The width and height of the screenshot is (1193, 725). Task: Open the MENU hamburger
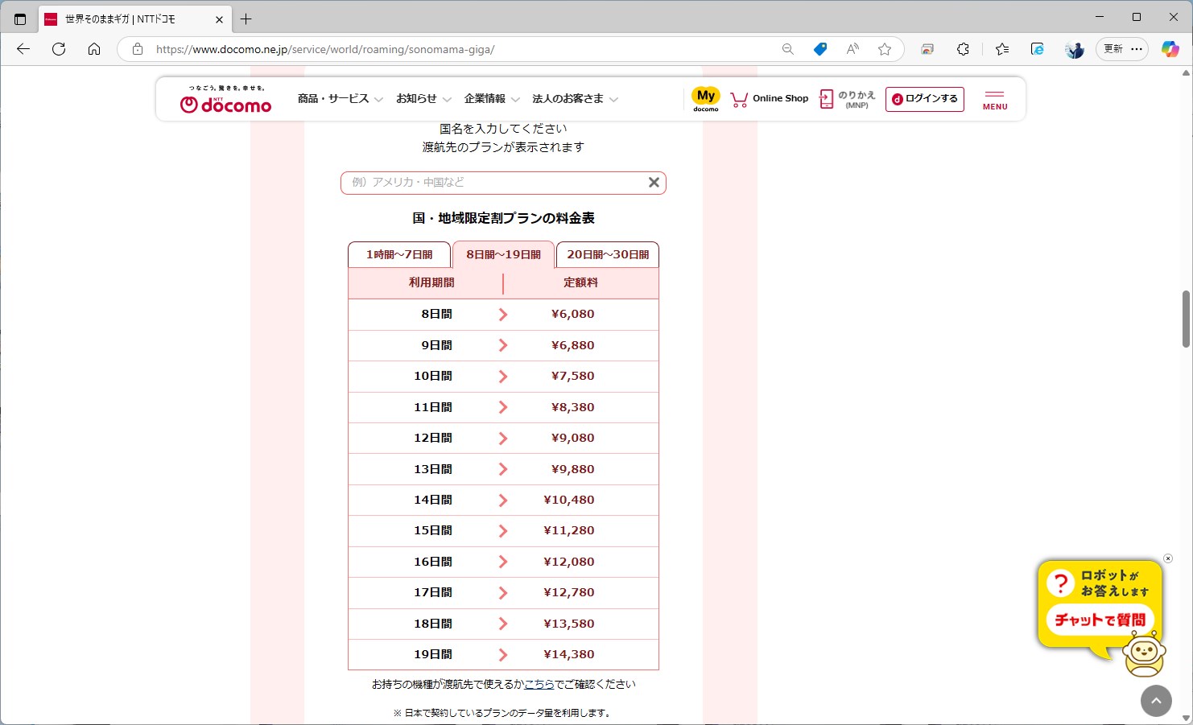pos(994,98)
